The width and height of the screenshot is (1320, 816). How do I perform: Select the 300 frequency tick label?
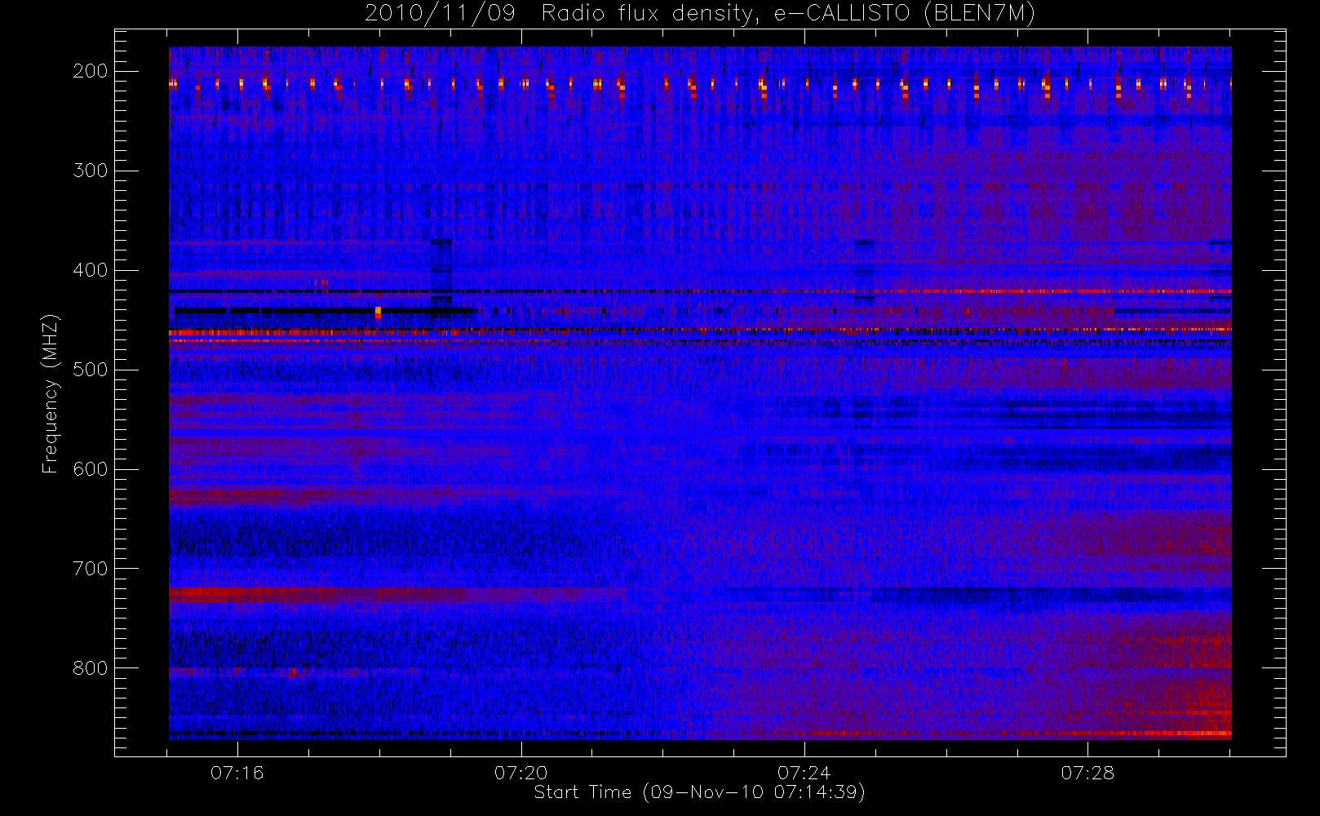click(91, 171)
